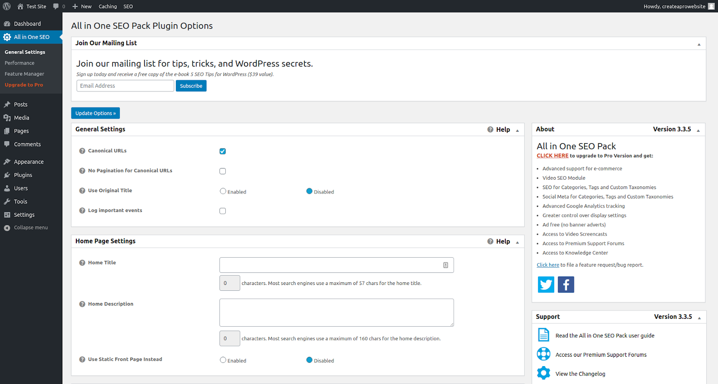Check No Pagination for Canonical URLs
Viewport: 718px width, 384px height.
click(x=223, y=171)
